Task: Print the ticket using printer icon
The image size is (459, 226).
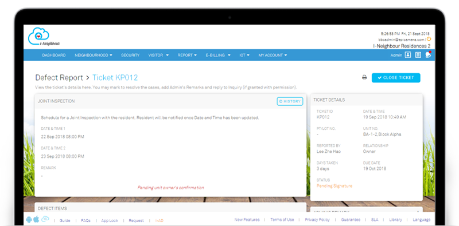Action: tap(364, 77)
